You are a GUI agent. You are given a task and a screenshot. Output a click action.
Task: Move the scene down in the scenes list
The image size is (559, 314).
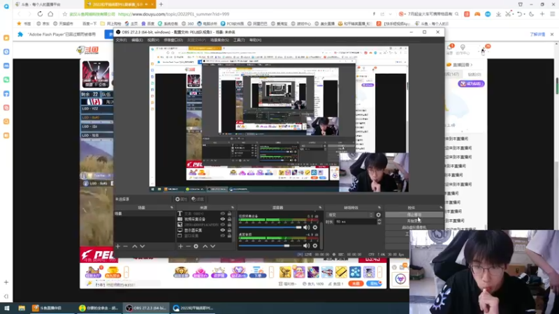tap(143, 246)
